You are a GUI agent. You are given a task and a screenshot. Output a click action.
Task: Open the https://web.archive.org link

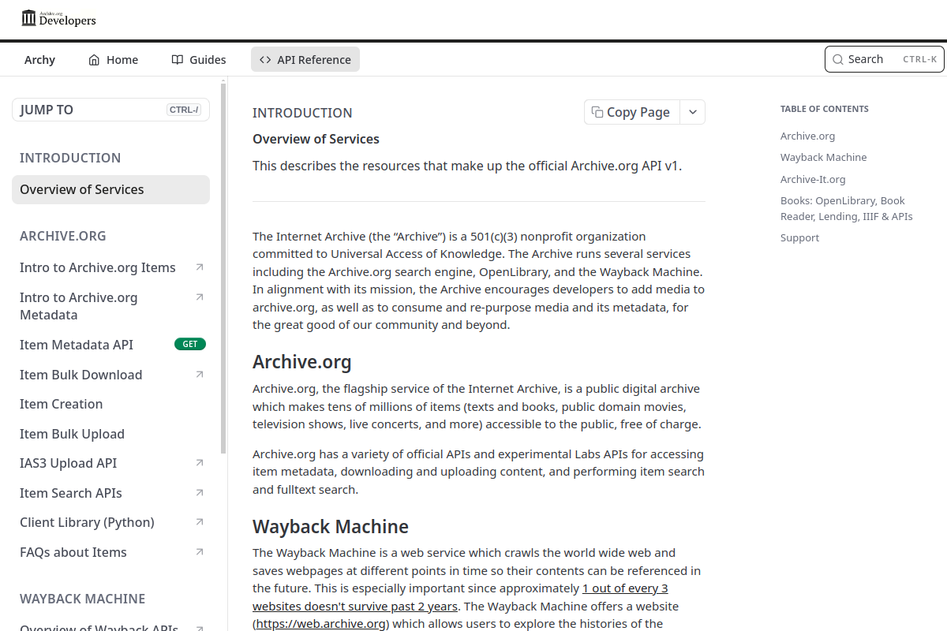[321, 624]
